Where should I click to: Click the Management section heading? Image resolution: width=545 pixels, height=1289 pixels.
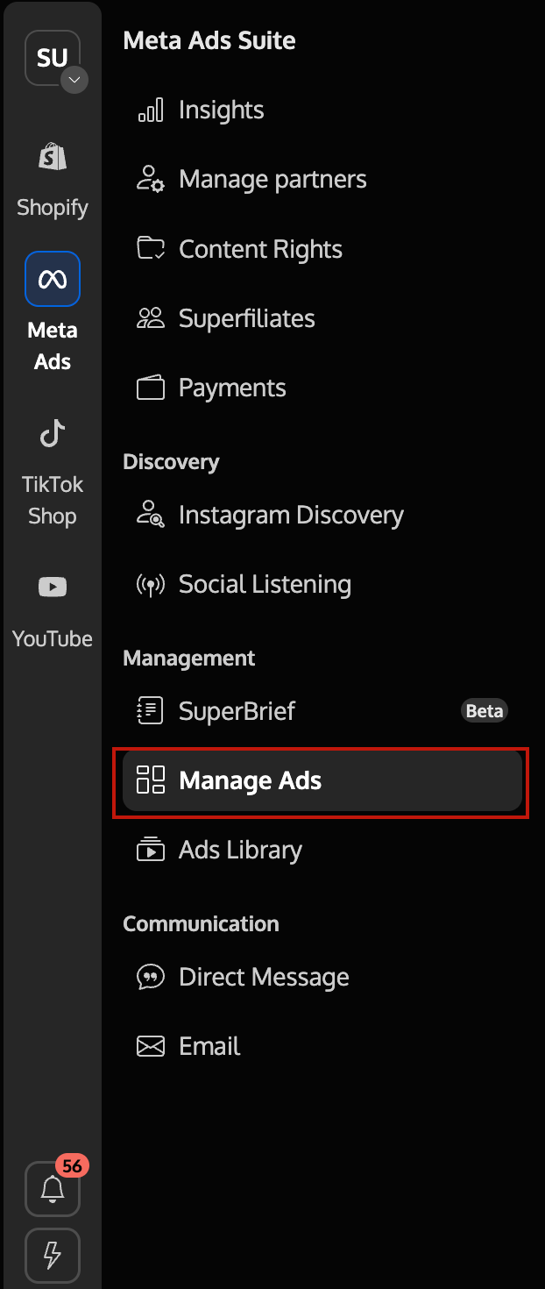click(x=189, y=659)
